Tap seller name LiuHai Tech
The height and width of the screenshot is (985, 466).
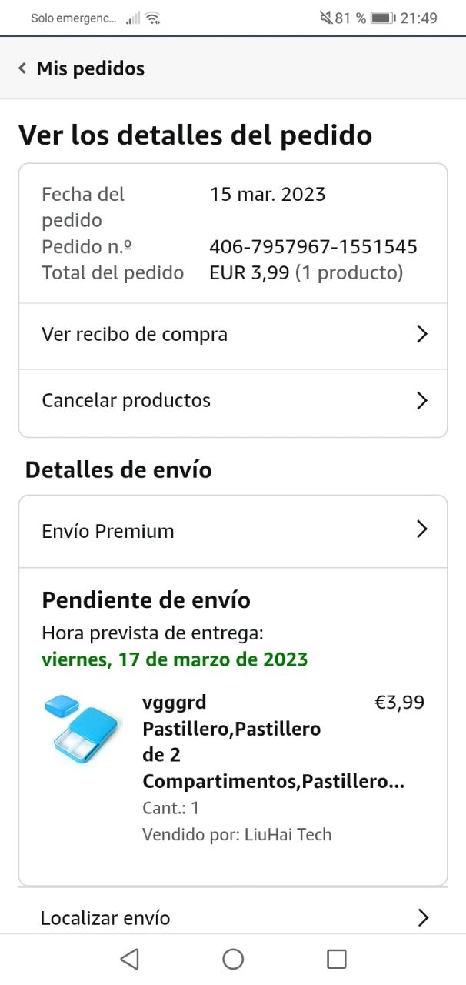coord(288,835)
